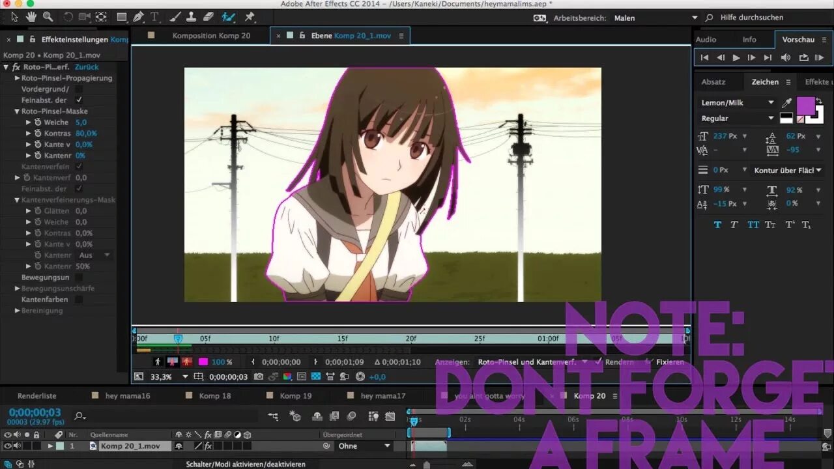The height and width of the screenshot is (469, 834).
Task: Apply Superscript text style
Action: (789, 225)
